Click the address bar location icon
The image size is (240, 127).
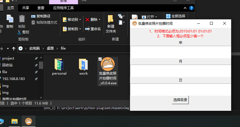(21, 48)
